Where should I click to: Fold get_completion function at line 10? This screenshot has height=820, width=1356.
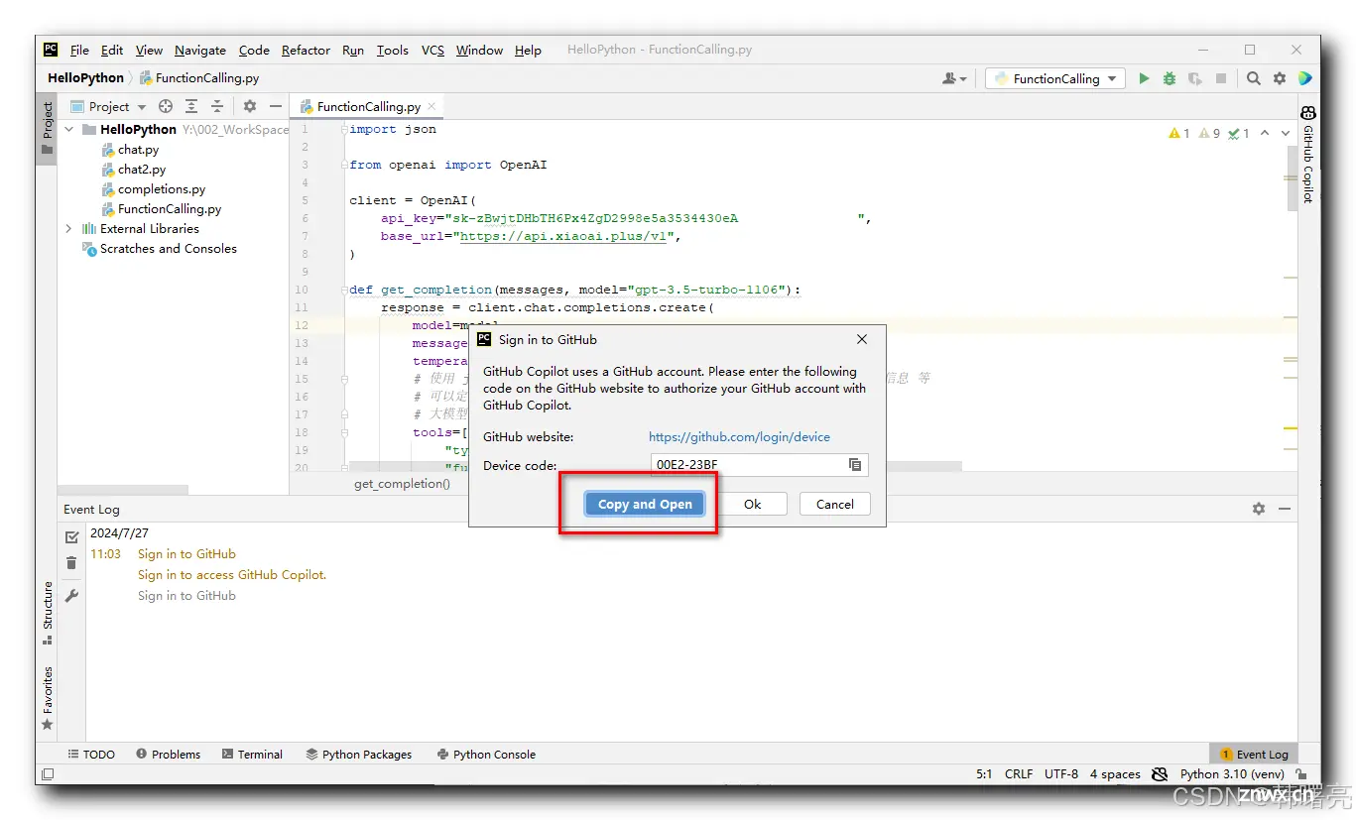343,290
